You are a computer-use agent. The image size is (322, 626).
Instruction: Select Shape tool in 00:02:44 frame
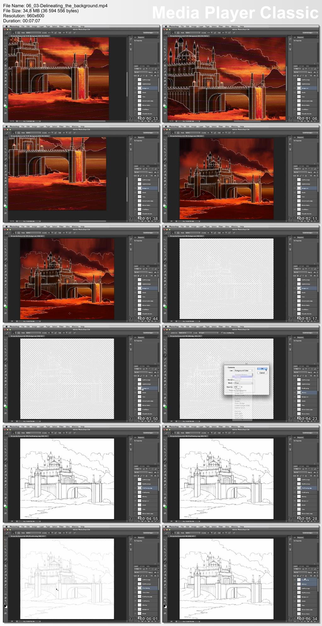click(x=5, y=294)
